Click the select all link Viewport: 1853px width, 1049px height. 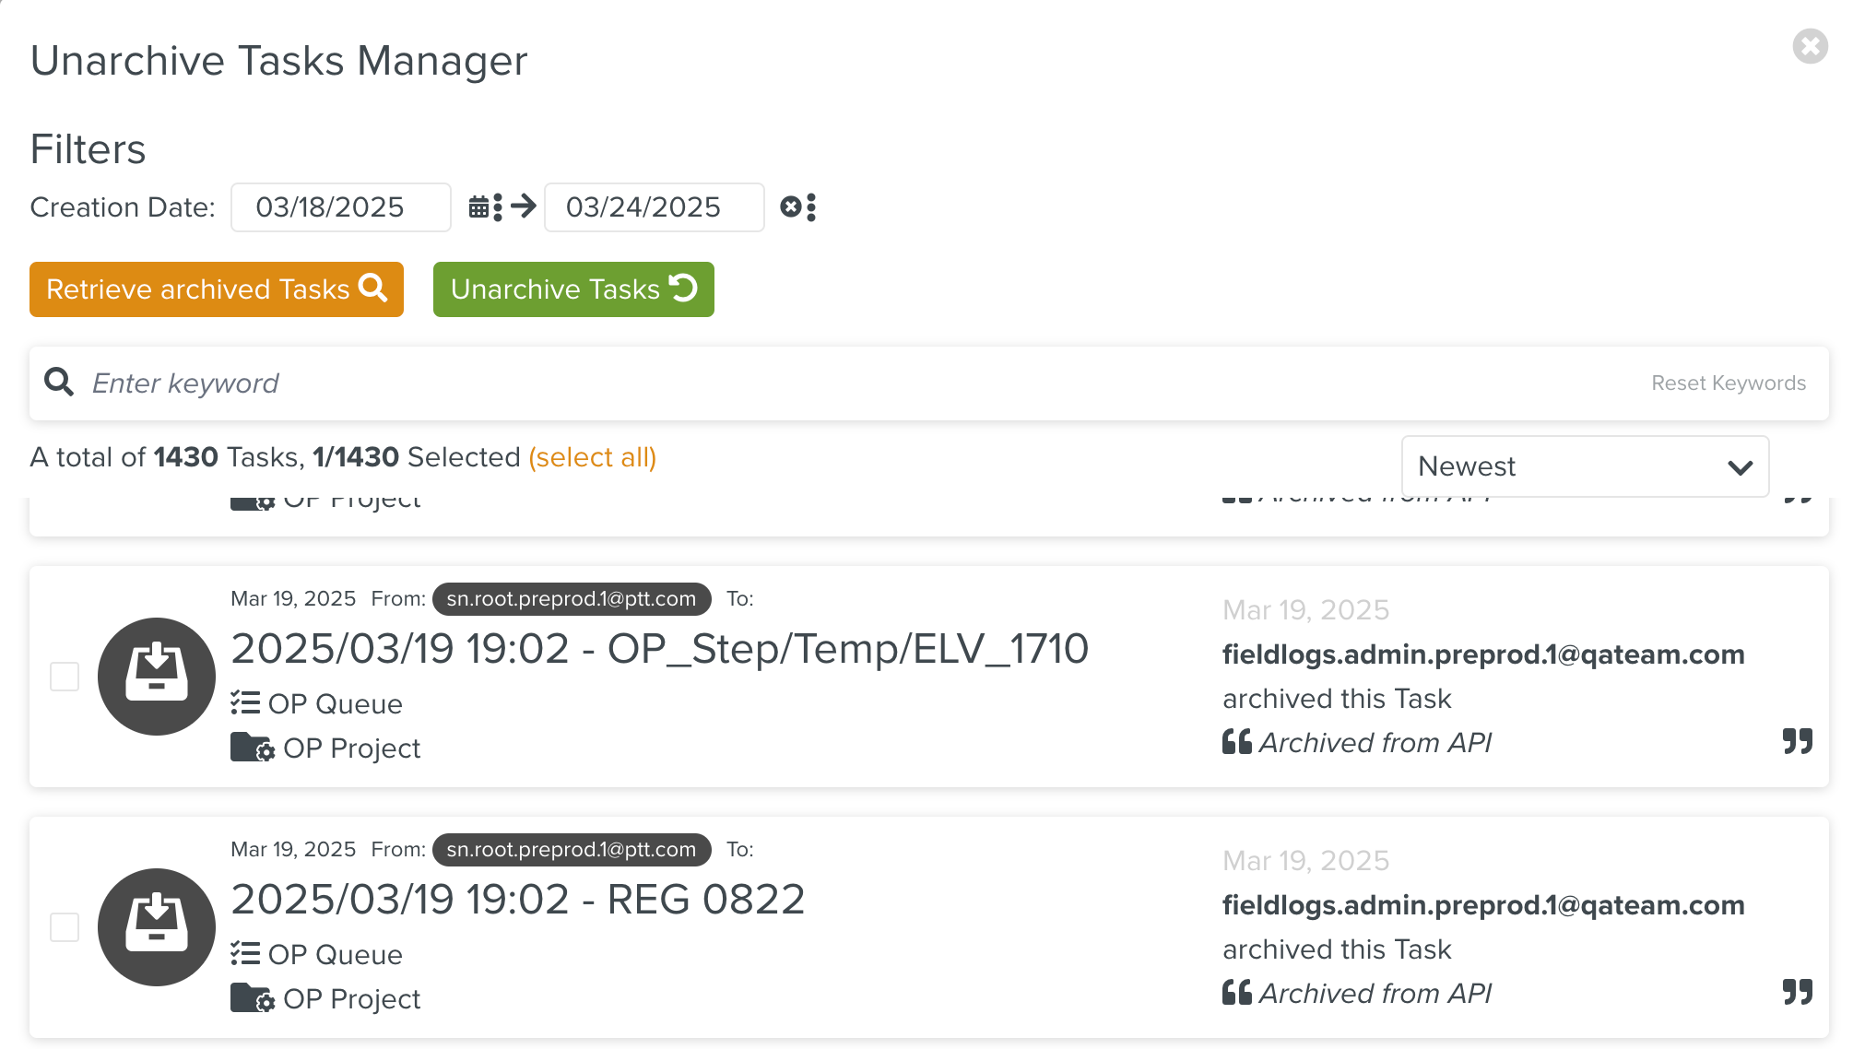(592, 457)
